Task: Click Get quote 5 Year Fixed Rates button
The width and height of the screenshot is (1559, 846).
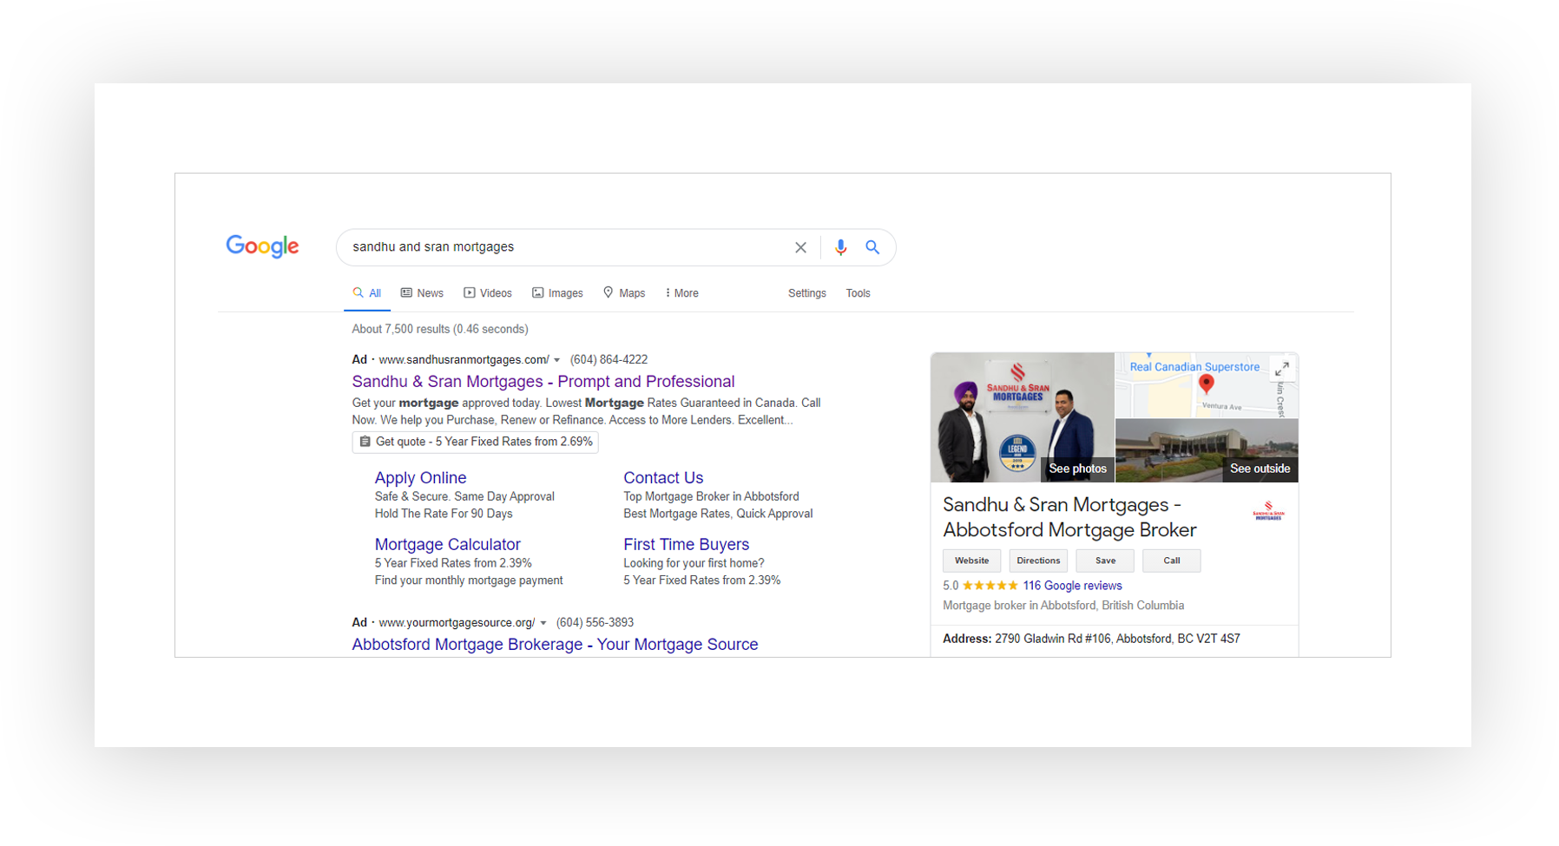Action: pyautogui.click(x=475, y=442)
